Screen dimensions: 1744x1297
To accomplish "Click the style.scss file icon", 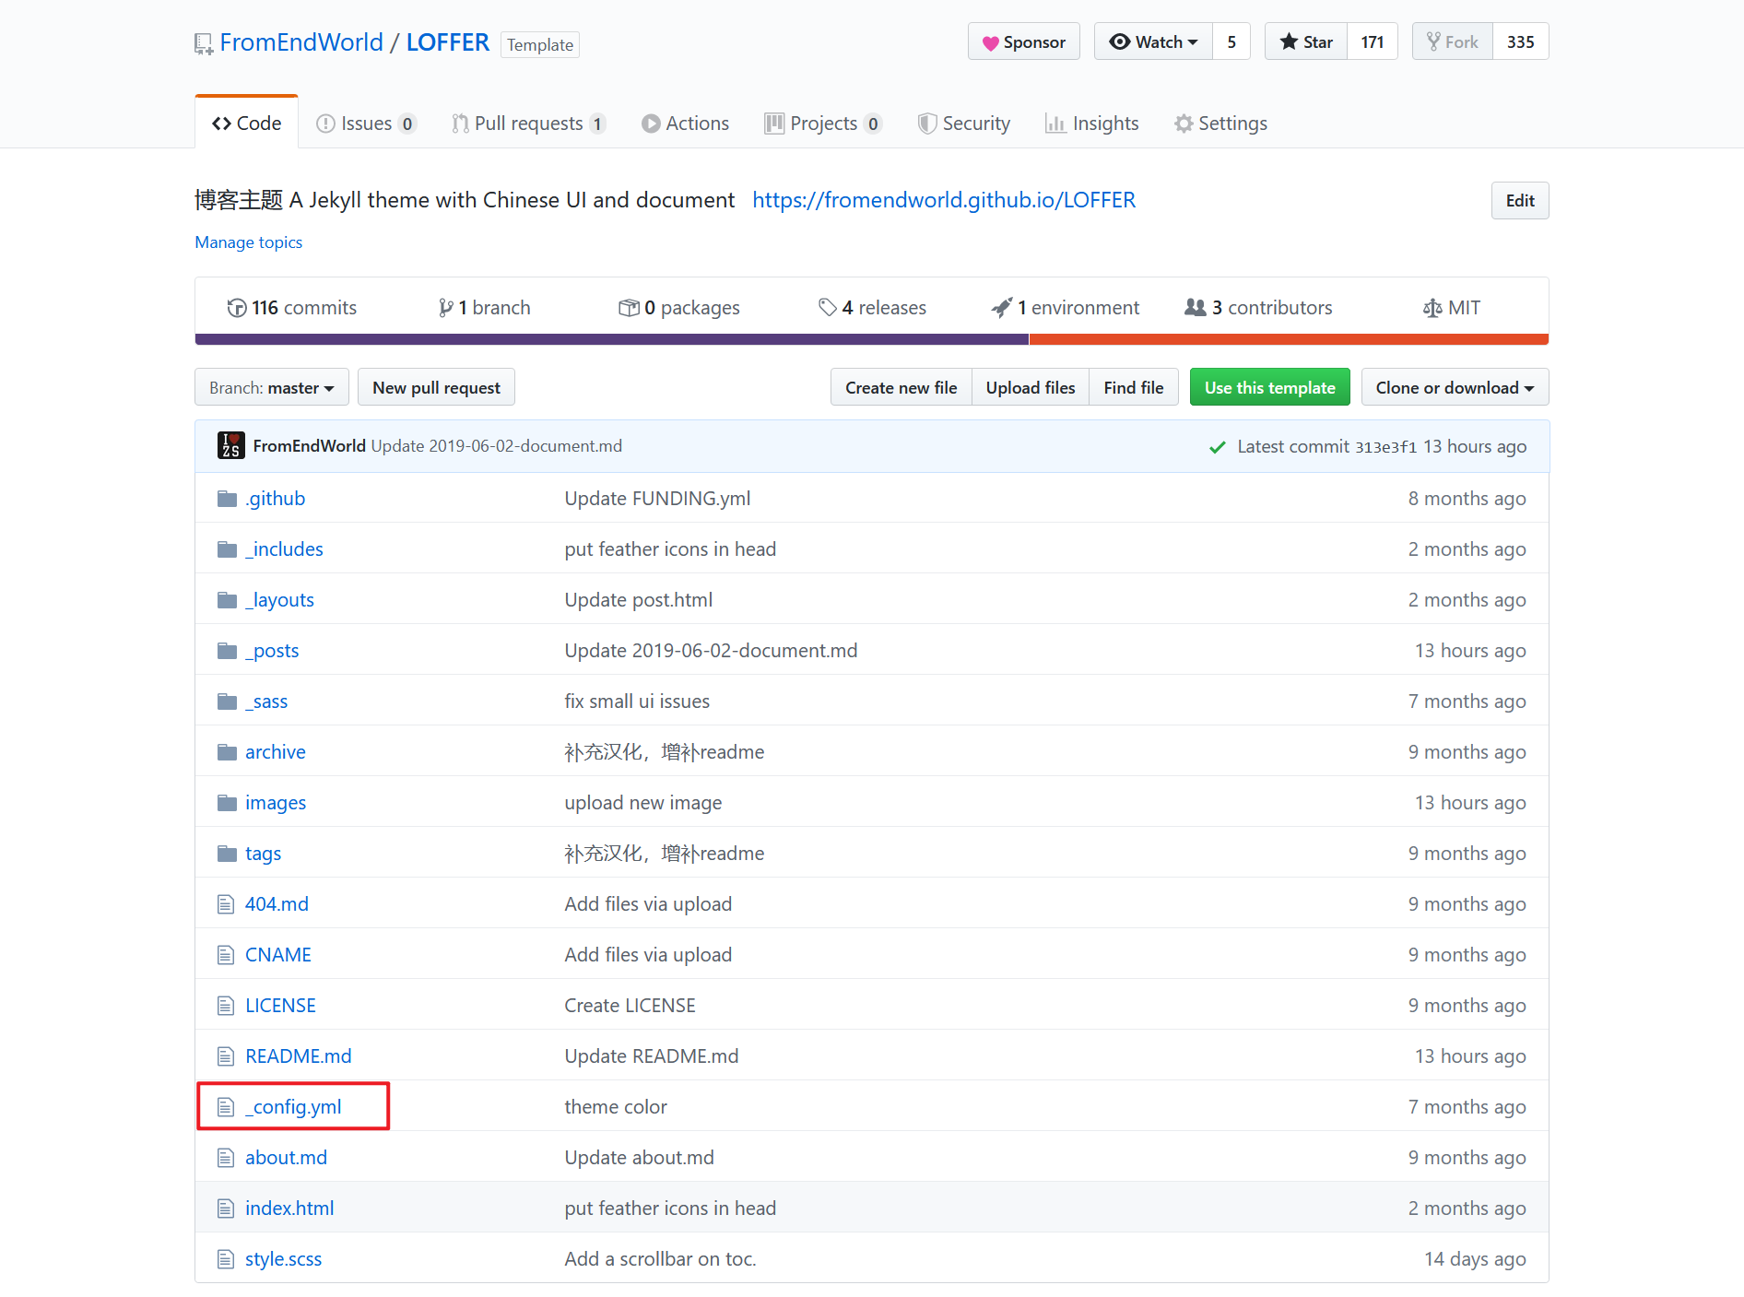I will 226,1259.
